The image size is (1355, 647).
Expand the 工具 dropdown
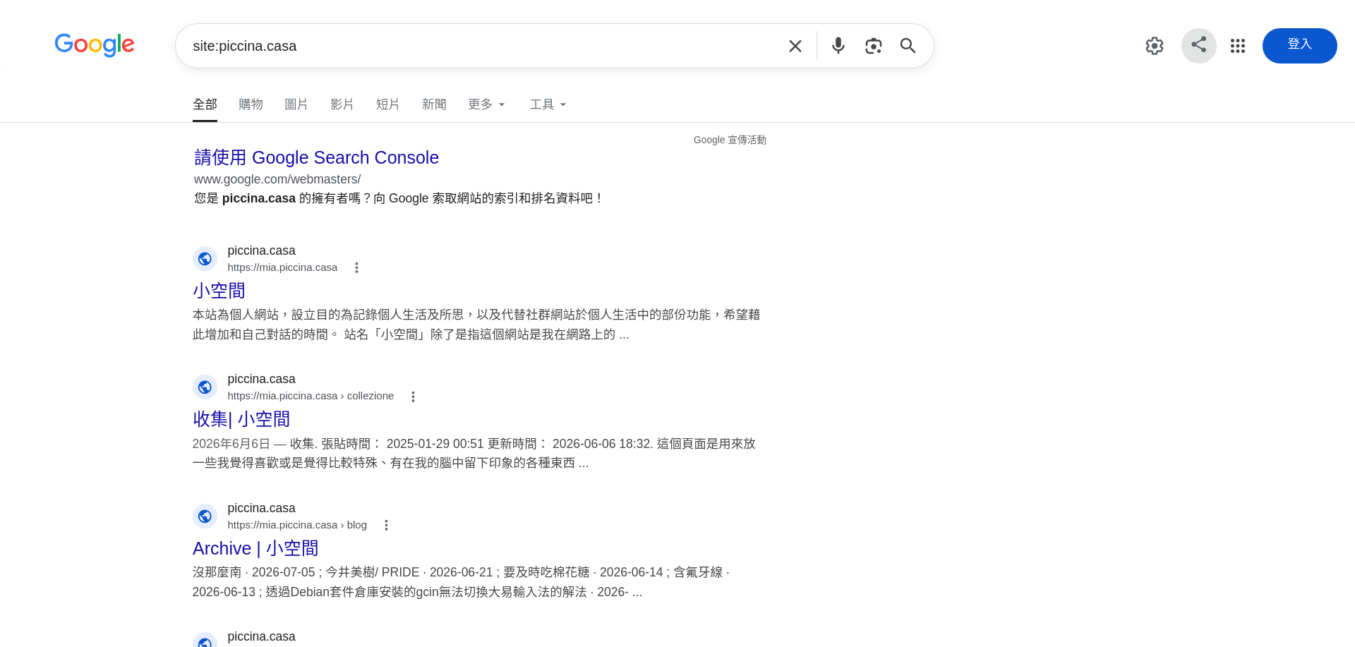[x=548, y=104]
